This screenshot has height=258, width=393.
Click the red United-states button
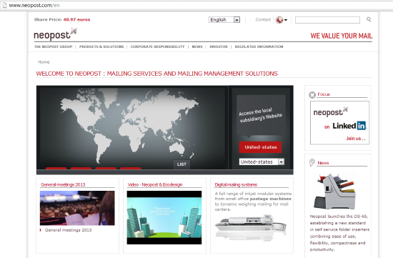260,147
